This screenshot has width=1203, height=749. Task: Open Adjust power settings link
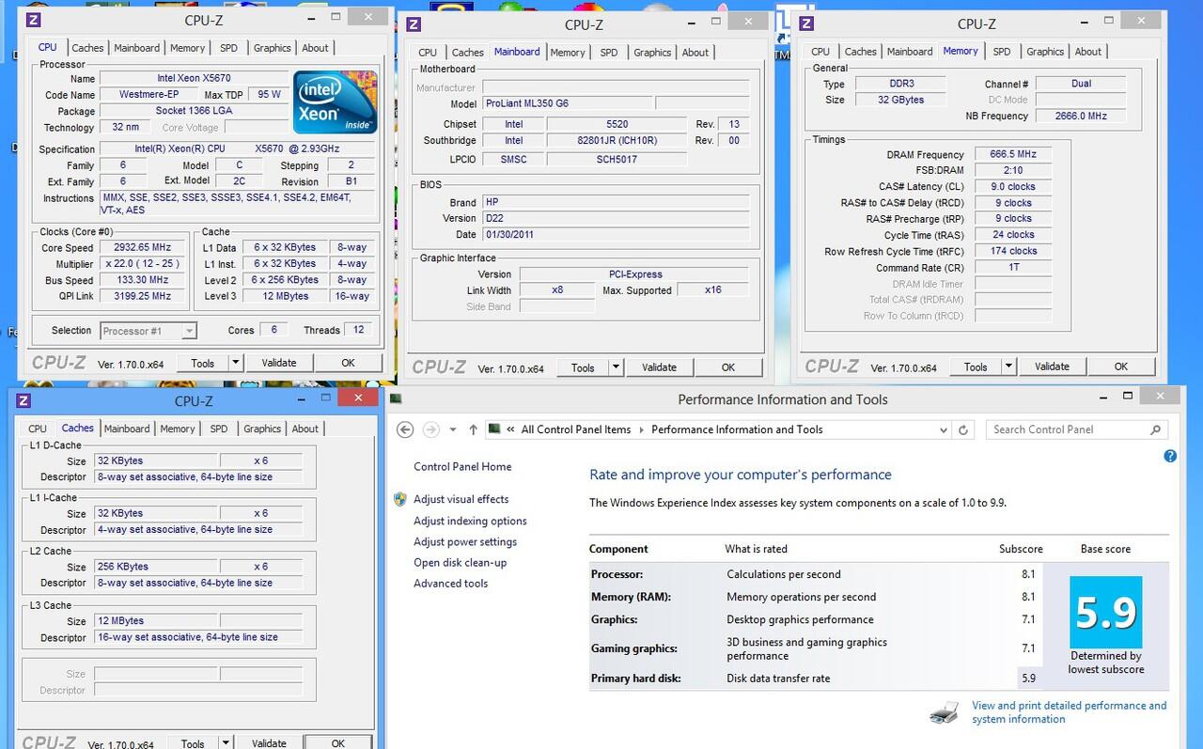[465, 541]
